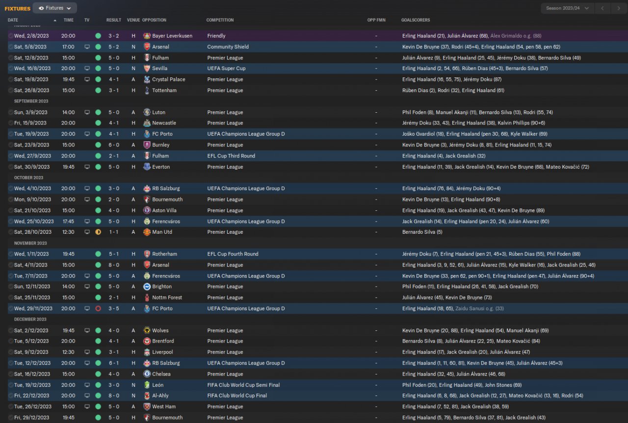
Task: Click the TV icon in the Sevilla row
Action: pyautogui.click(x=87, y=69)
